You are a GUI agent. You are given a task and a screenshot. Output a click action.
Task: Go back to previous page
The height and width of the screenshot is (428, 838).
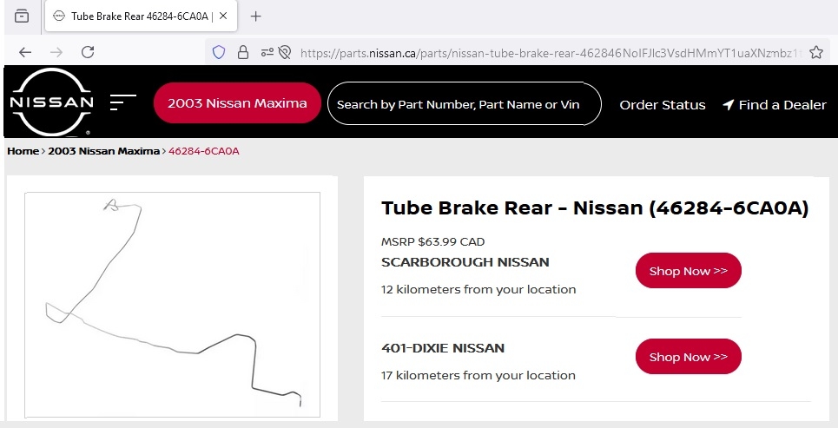[25, 52]
